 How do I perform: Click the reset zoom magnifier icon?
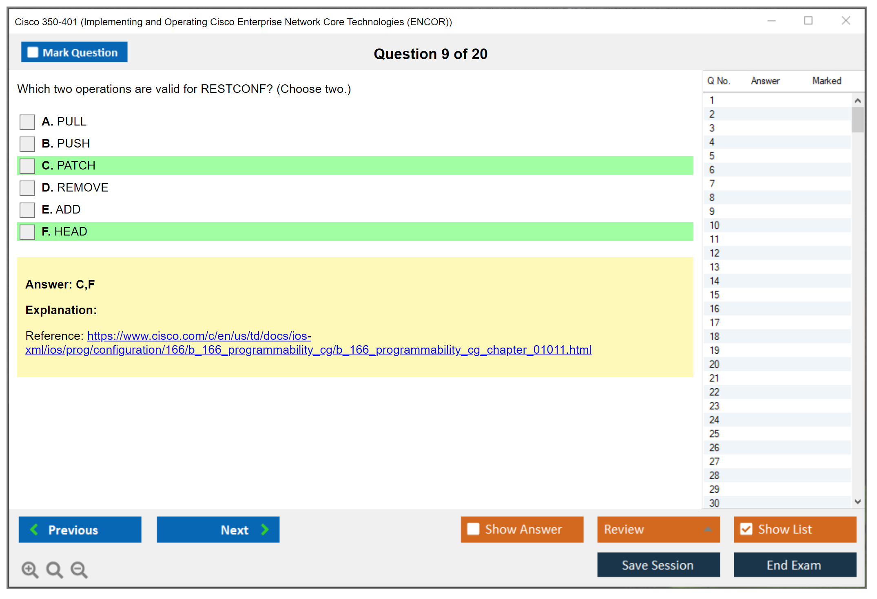coord(54,569)
